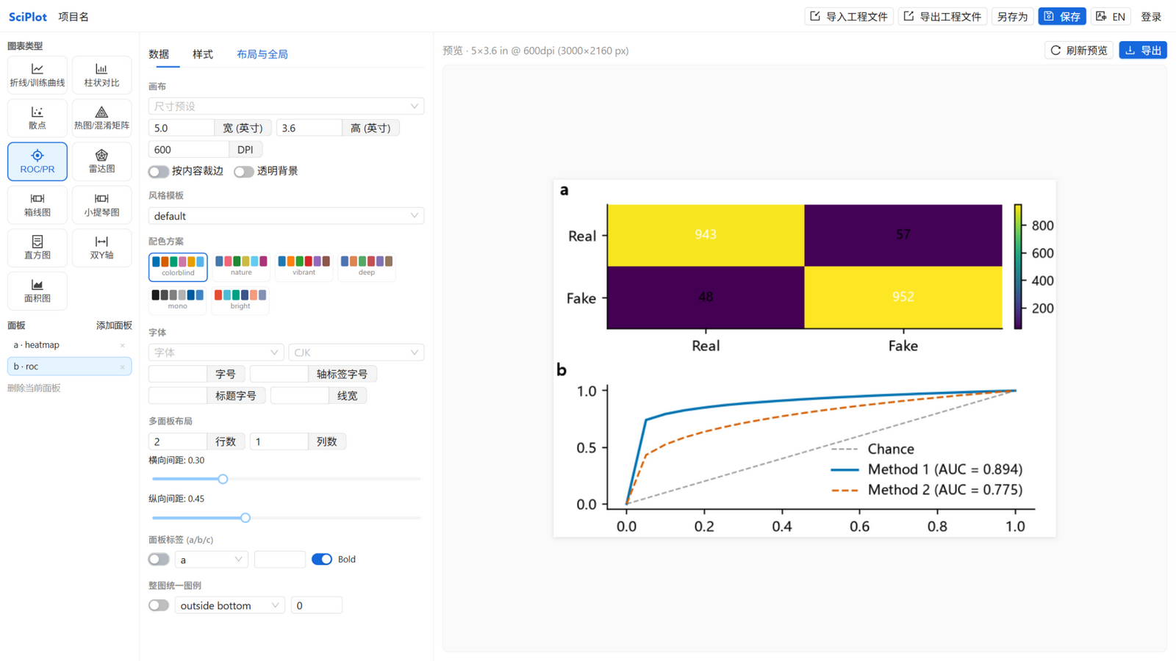Pick the violin plot chart type
Image resolution: width=1176 pixels, height=661 pixels.
[x=101, y=204]
